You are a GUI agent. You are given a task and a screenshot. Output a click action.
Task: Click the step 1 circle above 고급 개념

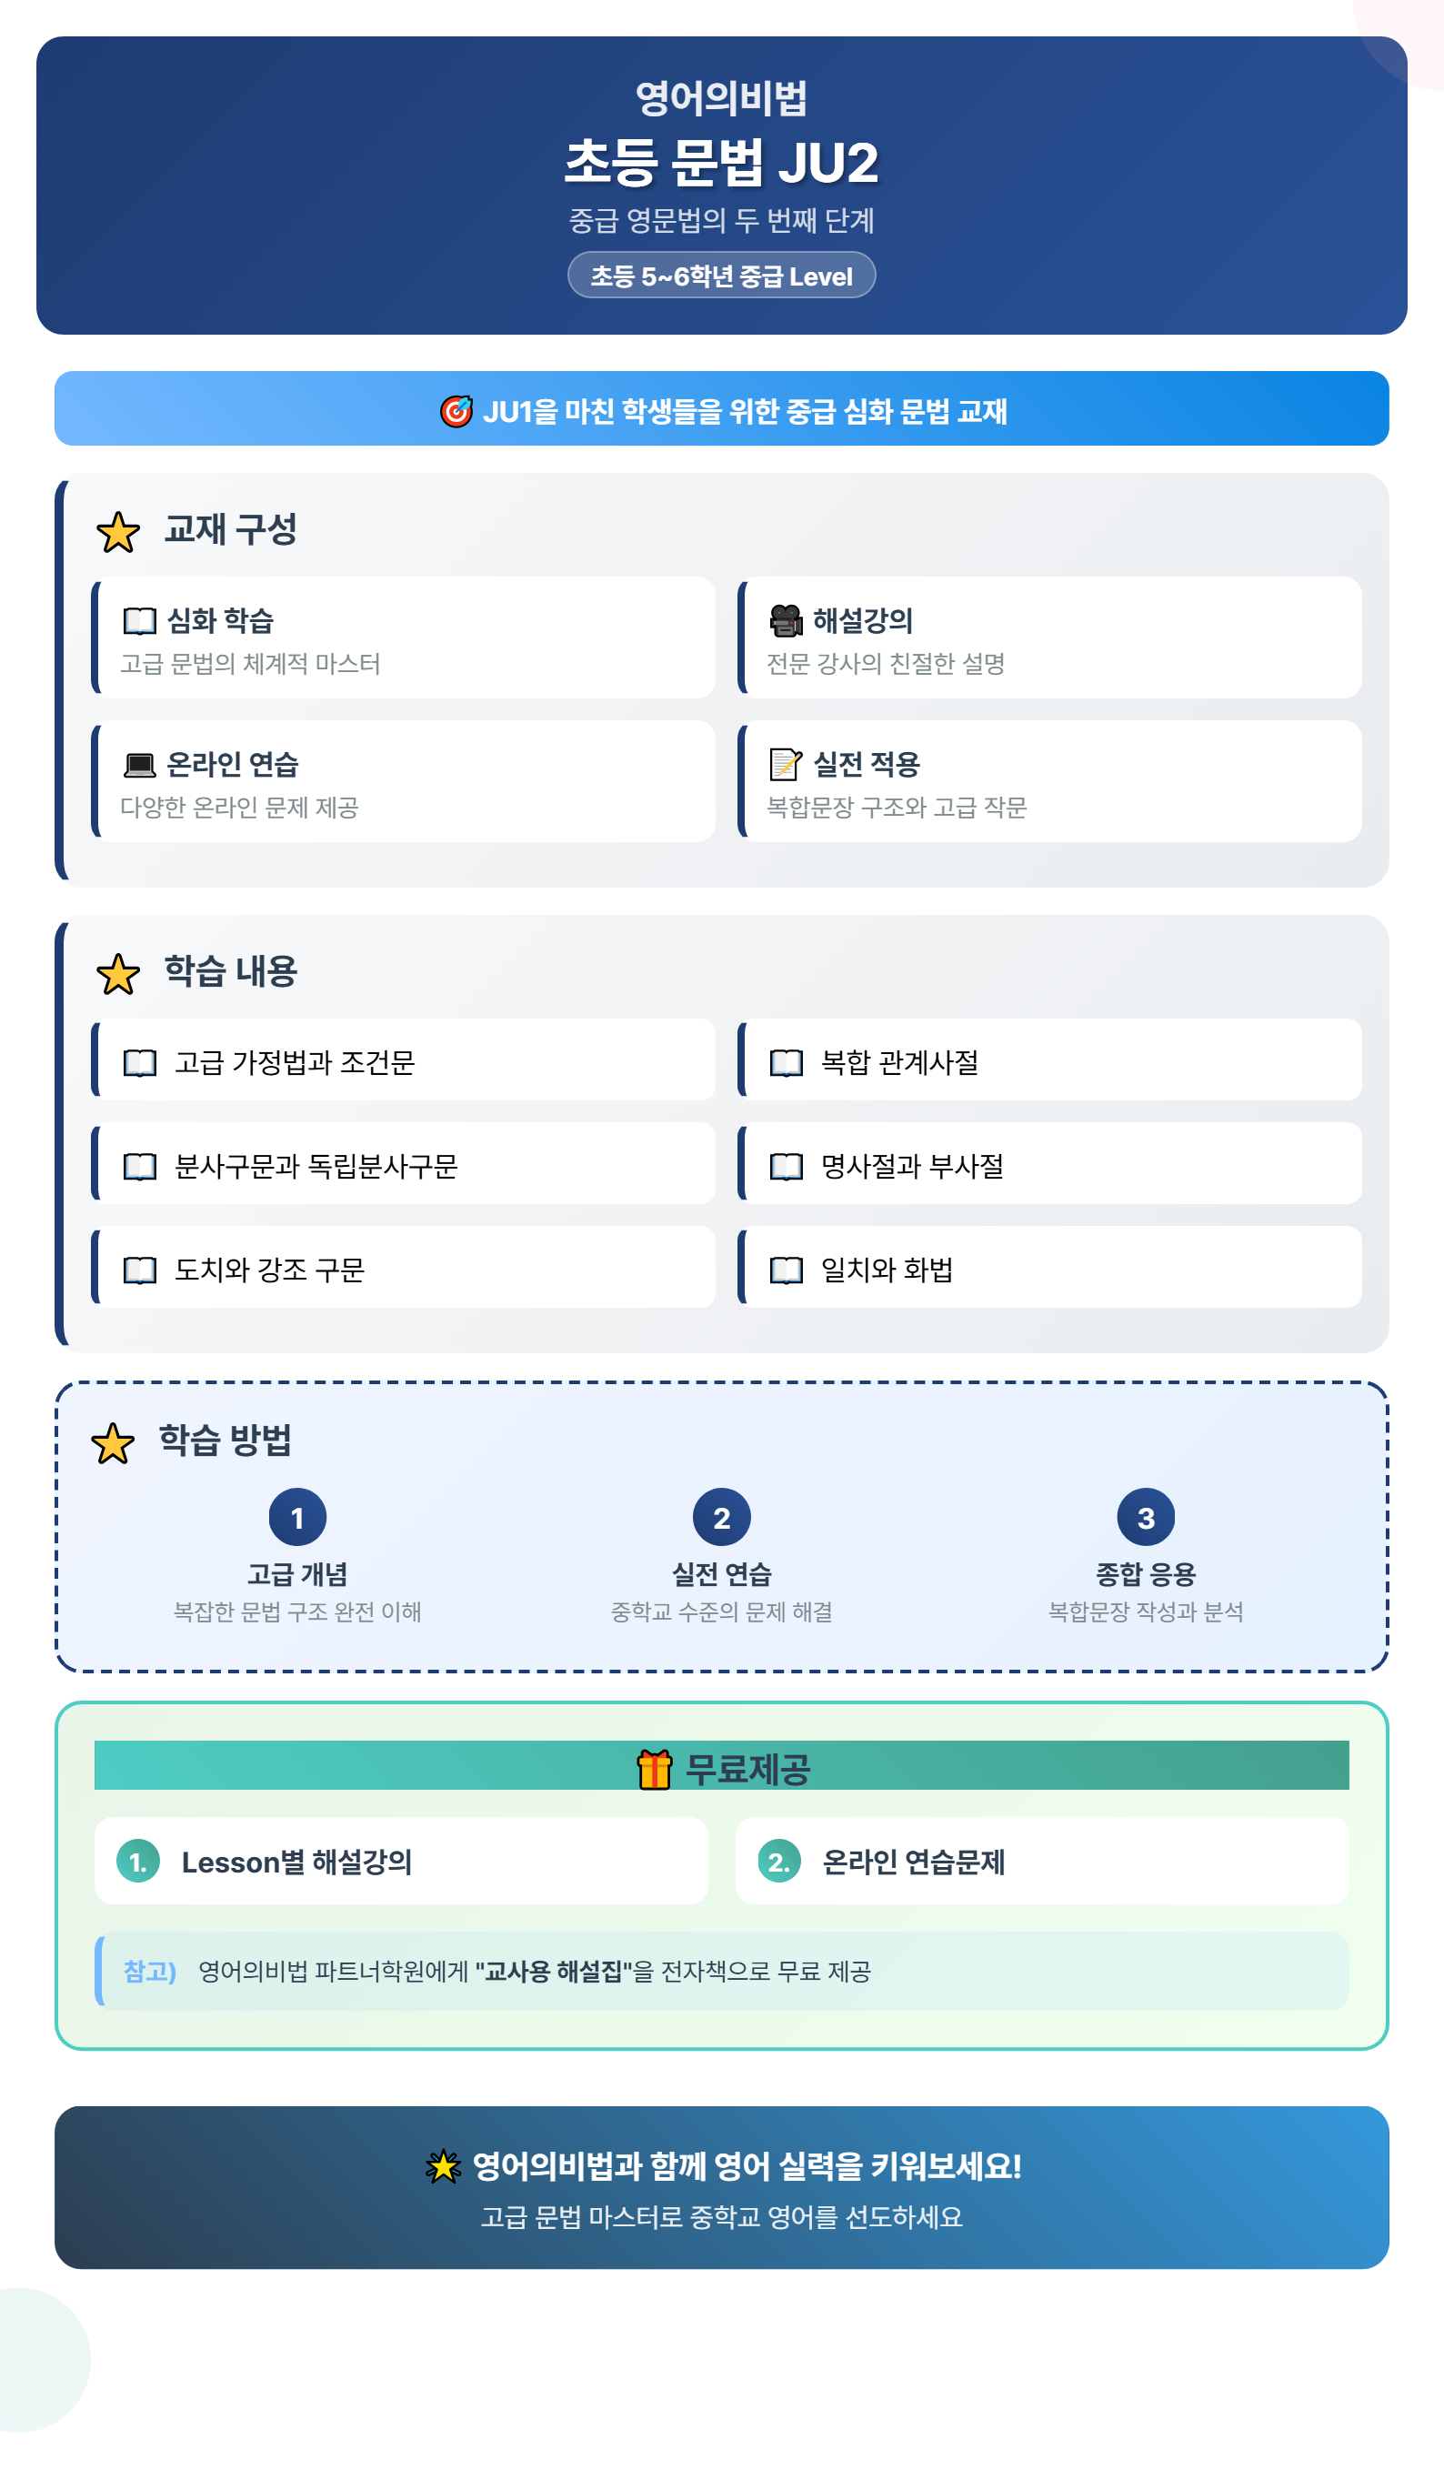[x=297, y=1517]
